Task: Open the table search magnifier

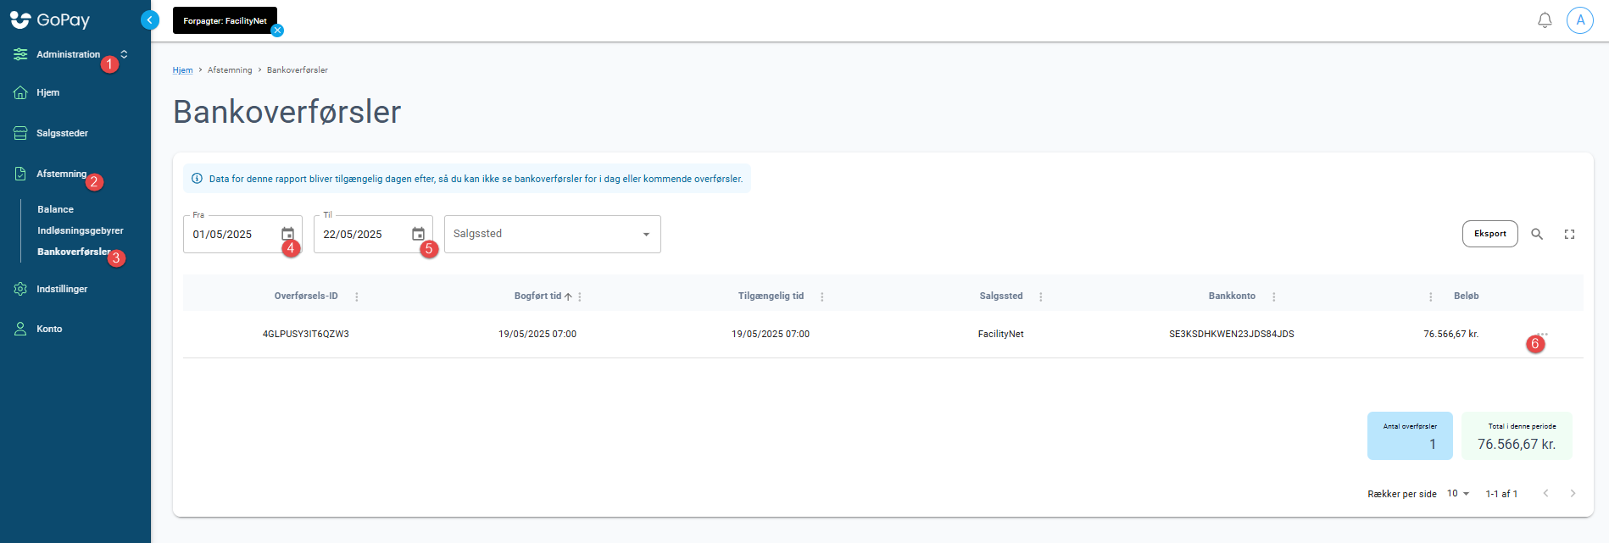Action: tap(1536, 234)
